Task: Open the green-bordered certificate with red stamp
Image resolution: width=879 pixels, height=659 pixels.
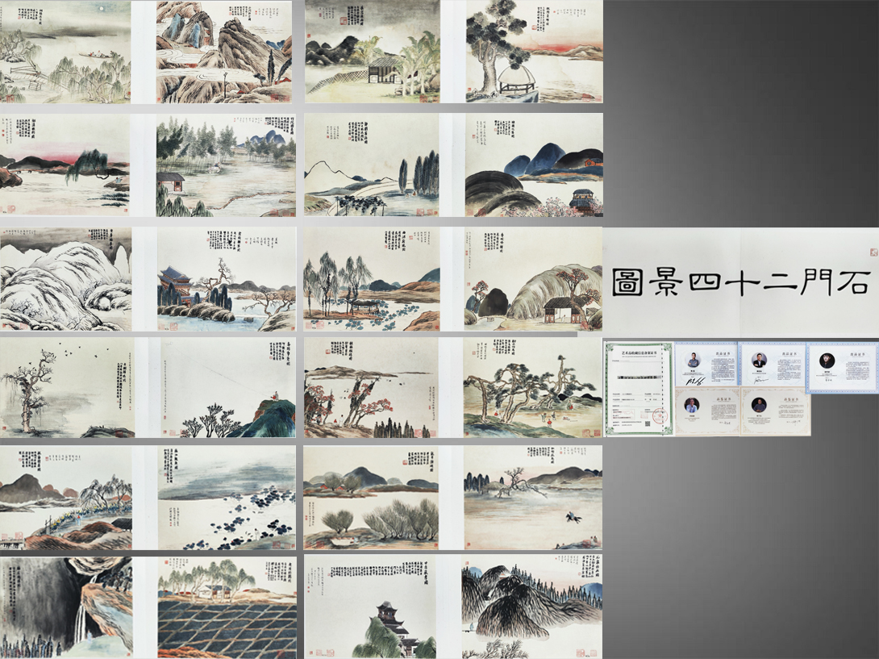Action: [x=639, y=389]
